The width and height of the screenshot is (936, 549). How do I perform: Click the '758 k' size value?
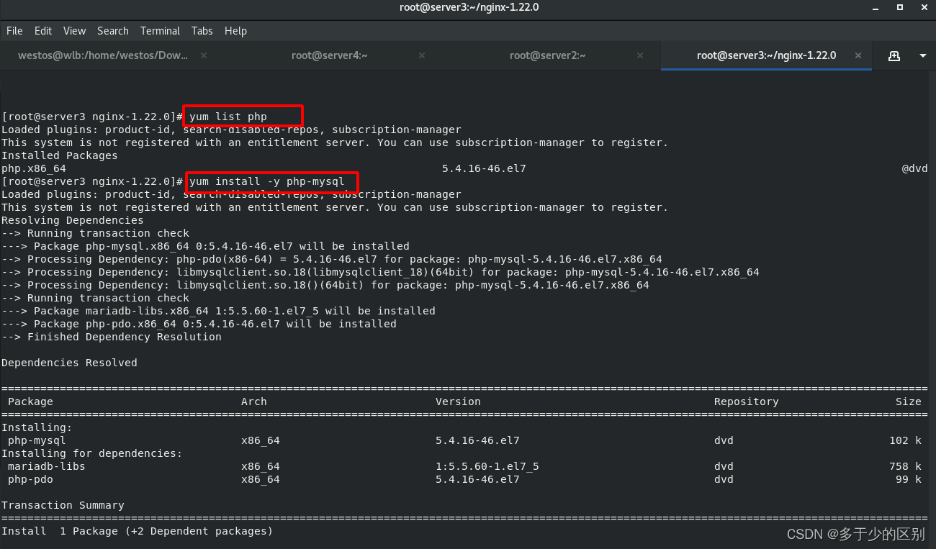pos(905,466)
